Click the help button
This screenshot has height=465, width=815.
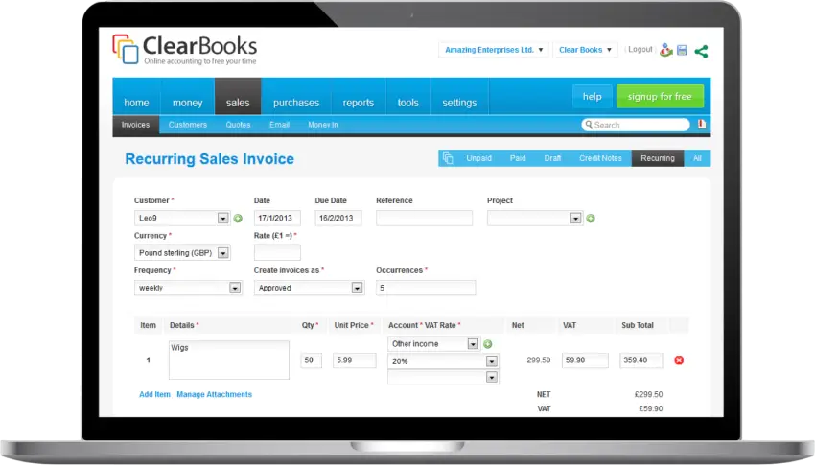592,97
